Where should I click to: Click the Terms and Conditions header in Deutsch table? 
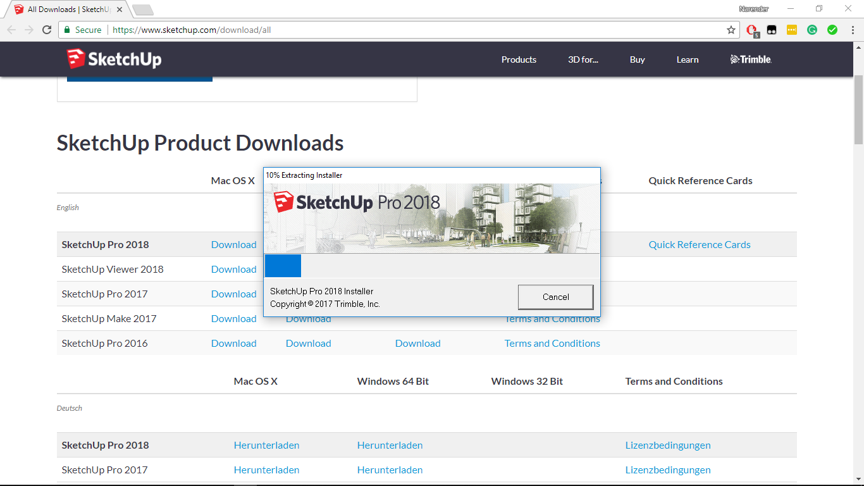pos(674,381)
